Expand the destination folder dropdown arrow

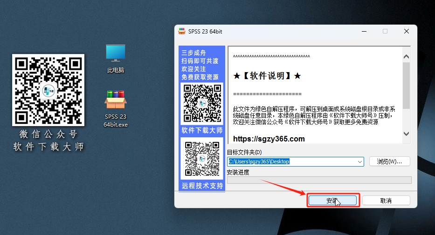(x=360, y=161)
